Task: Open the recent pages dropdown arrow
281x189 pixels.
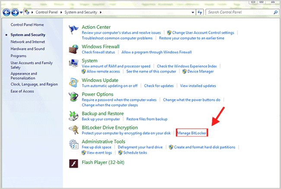Action: click(21, 13)
